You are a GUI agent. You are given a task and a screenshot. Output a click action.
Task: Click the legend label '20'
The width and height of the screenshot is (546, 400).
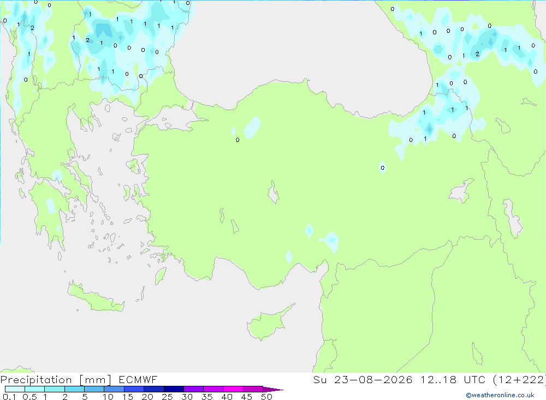(x=147, y=397)
